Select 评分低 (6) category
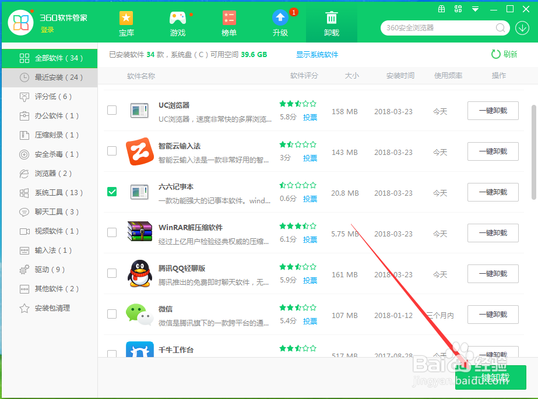Viewport: 538px width, 399px height. [50, 97]
